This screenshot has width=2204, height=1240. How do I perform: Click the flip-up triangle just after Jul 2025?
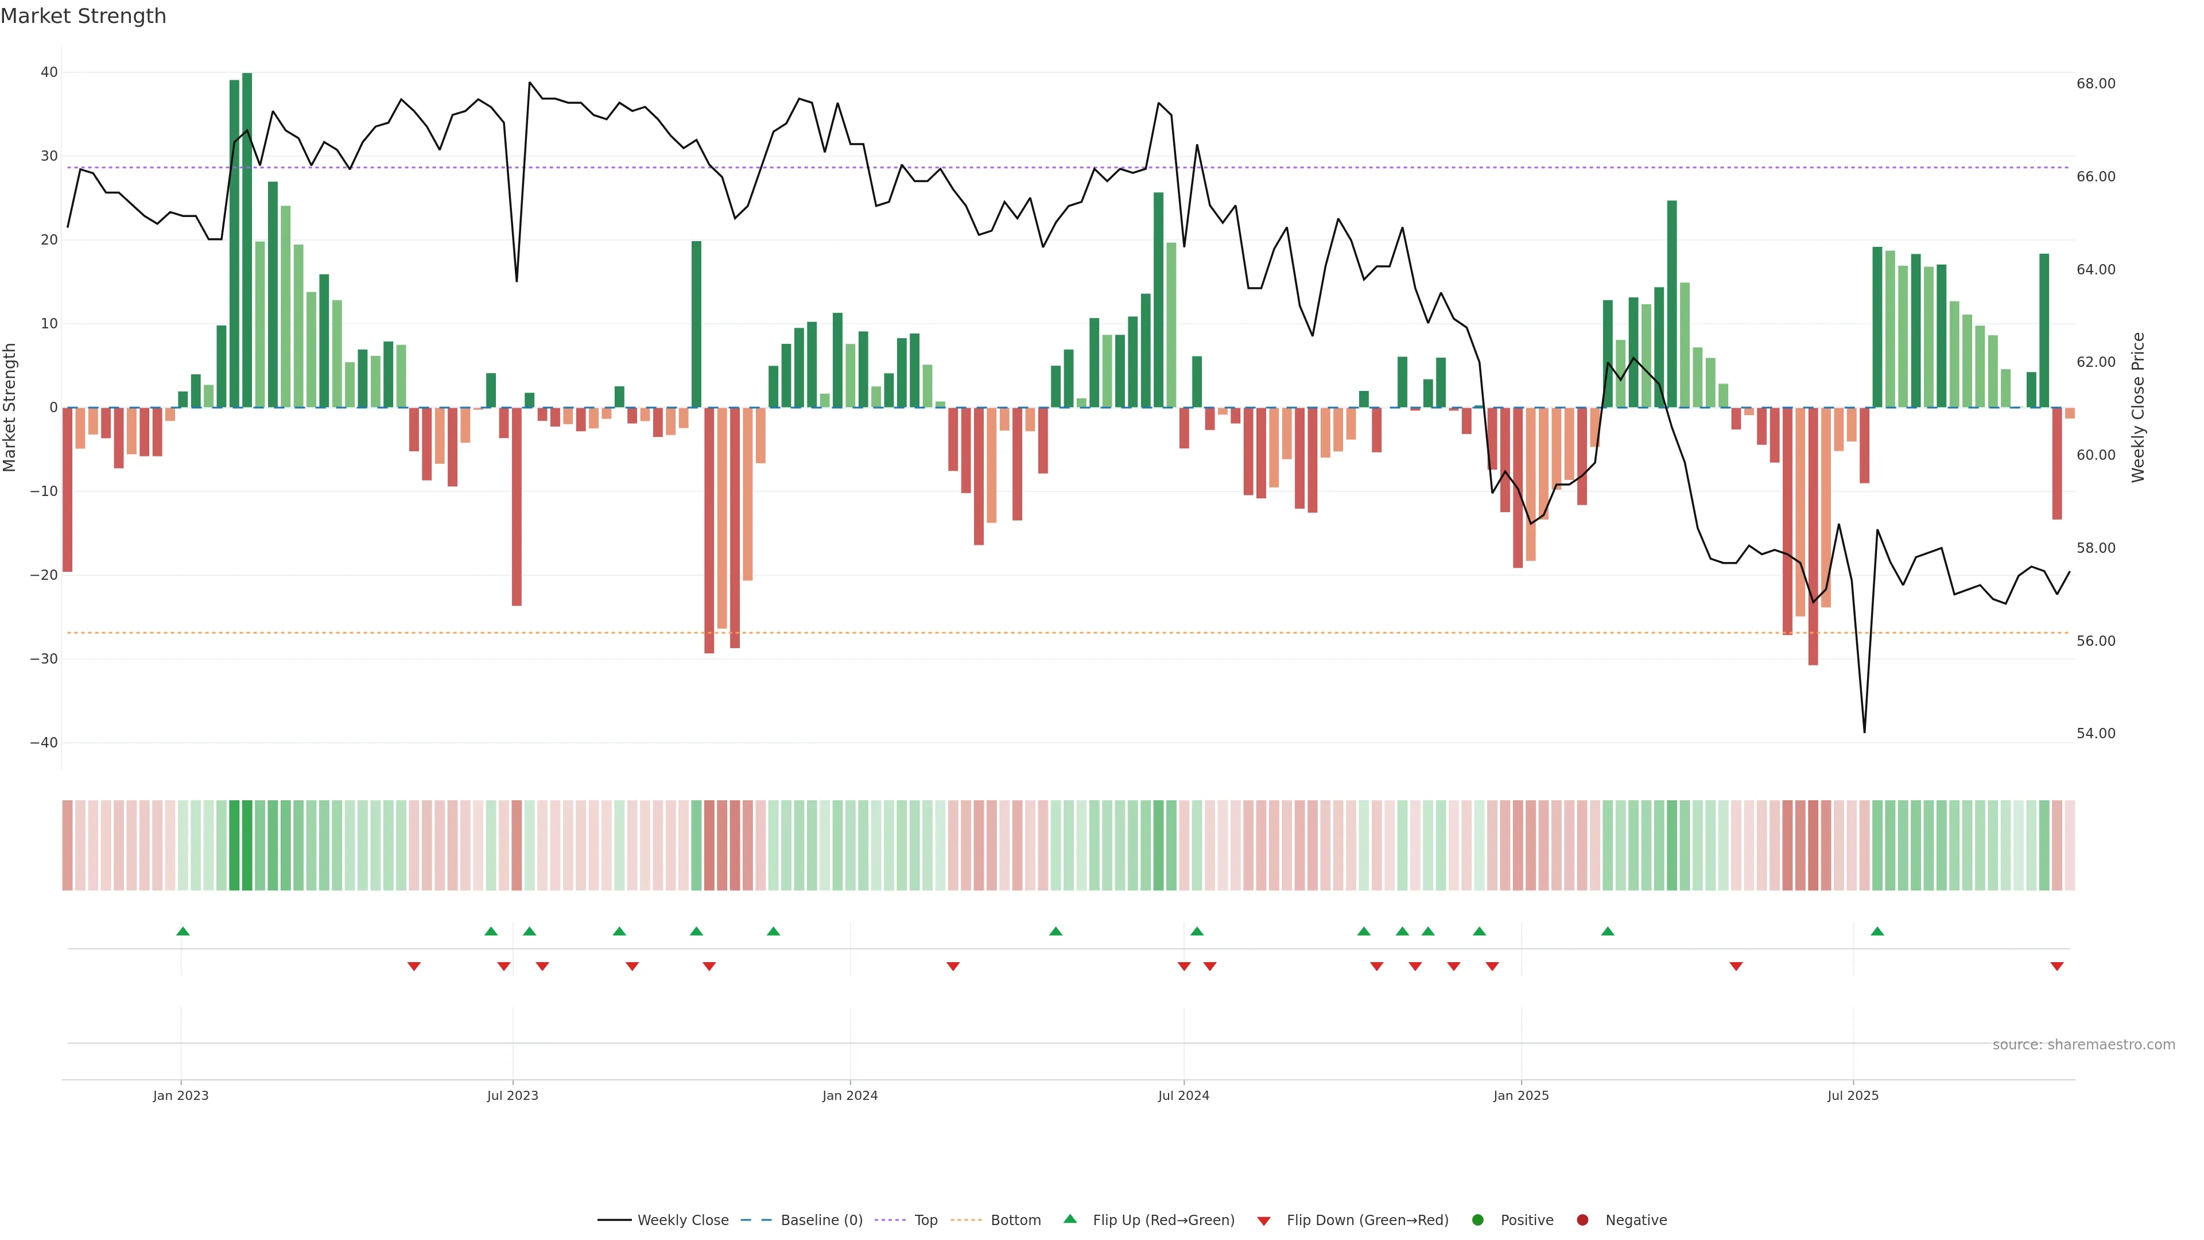1877,931
